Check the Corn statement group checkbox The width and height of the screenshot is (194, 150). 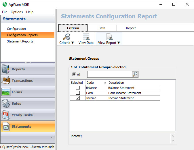[x=78, y=93]
